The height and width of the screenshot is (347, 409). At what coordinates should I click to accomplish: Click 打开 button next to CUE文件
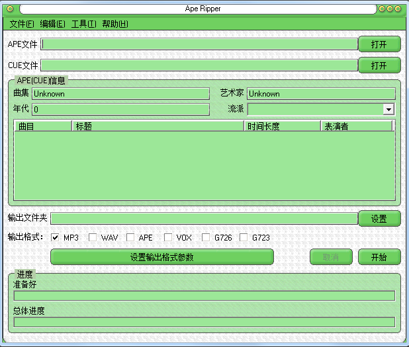point(379,65)
